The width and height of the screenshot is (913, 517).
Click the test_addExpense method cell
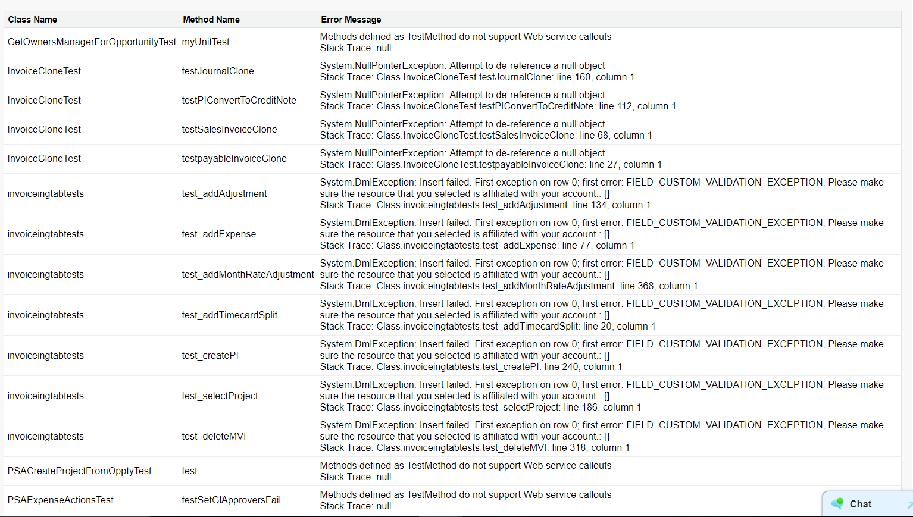tap(218, 234)
